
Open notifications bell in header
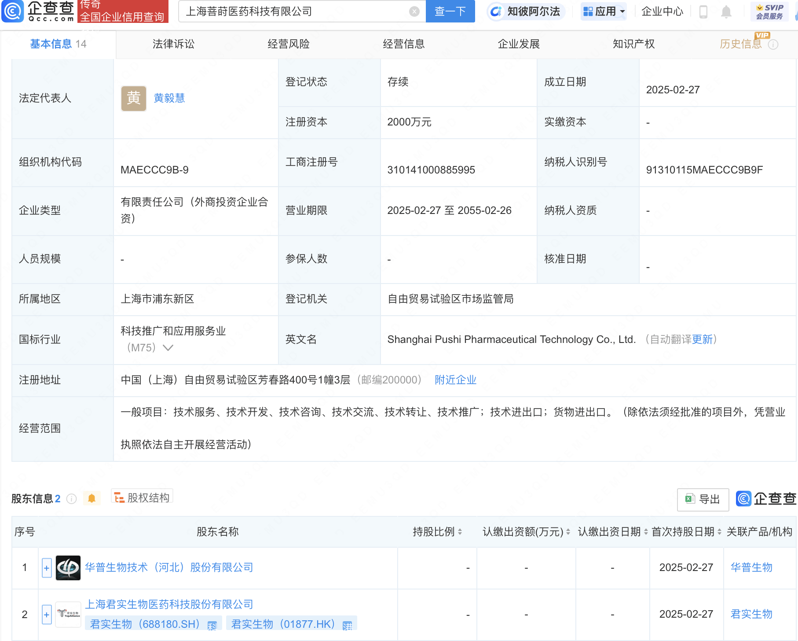[x=726, y=12]
